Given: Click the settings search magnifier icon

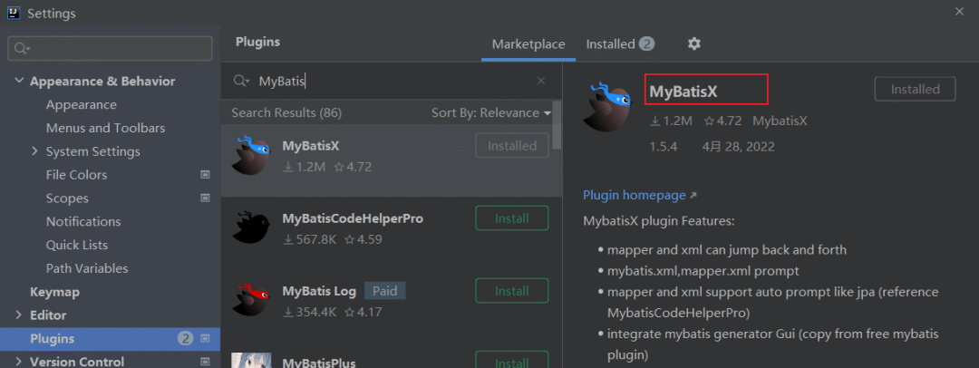Looking at the screenshot, I should point(22,49).
